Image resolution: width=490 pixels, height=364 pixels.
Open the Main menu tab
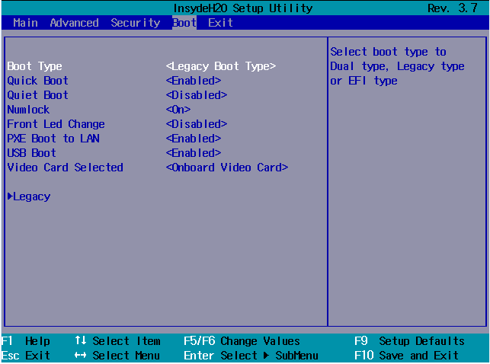(25, 23)
